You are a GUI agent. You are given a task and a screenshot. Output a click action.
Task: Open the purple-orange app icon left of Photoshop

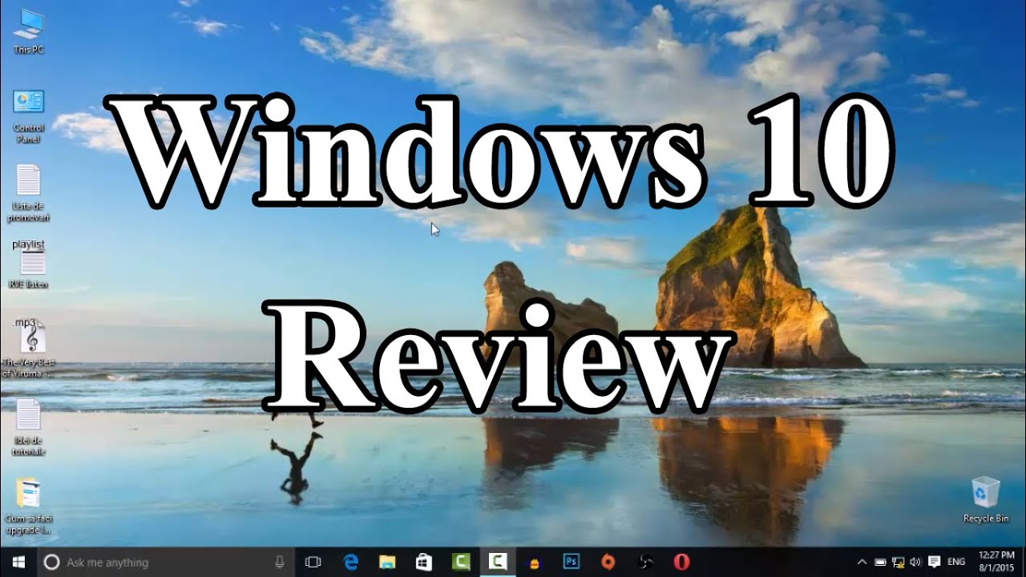pyautogui.click(x=535, y=563)
